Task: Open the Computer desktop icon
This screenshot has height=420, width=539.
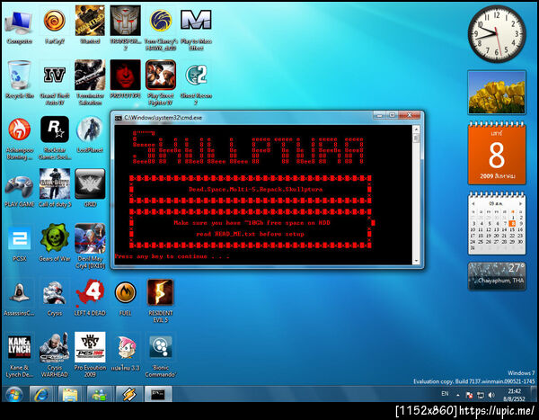Action: pos(19,27)
